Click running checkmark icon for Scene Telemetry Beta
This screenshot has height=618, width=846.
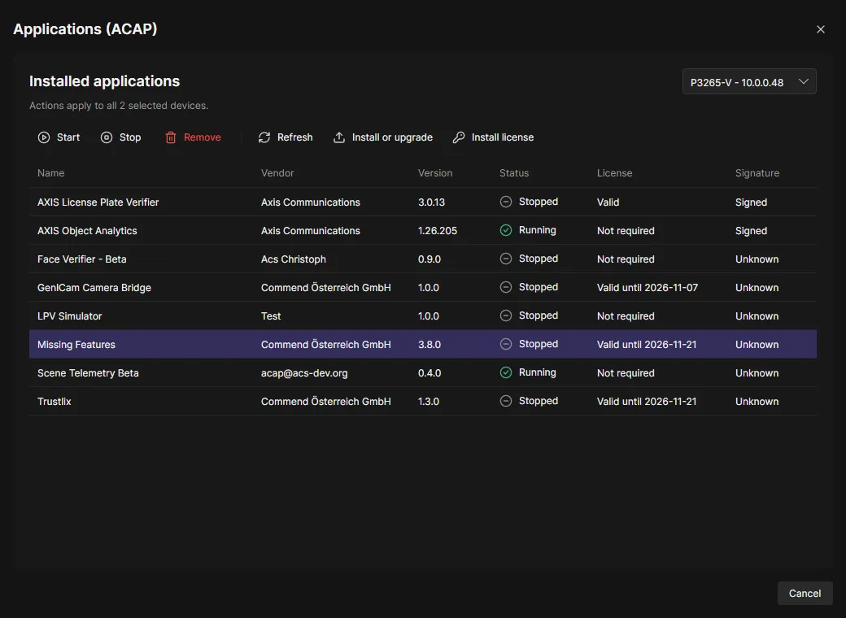click(x=505, y=372)
